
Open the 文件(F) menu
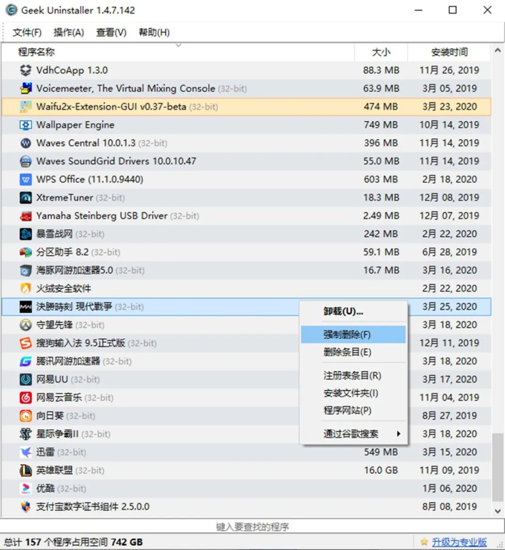pyautogui.click(x=27, y=32)
